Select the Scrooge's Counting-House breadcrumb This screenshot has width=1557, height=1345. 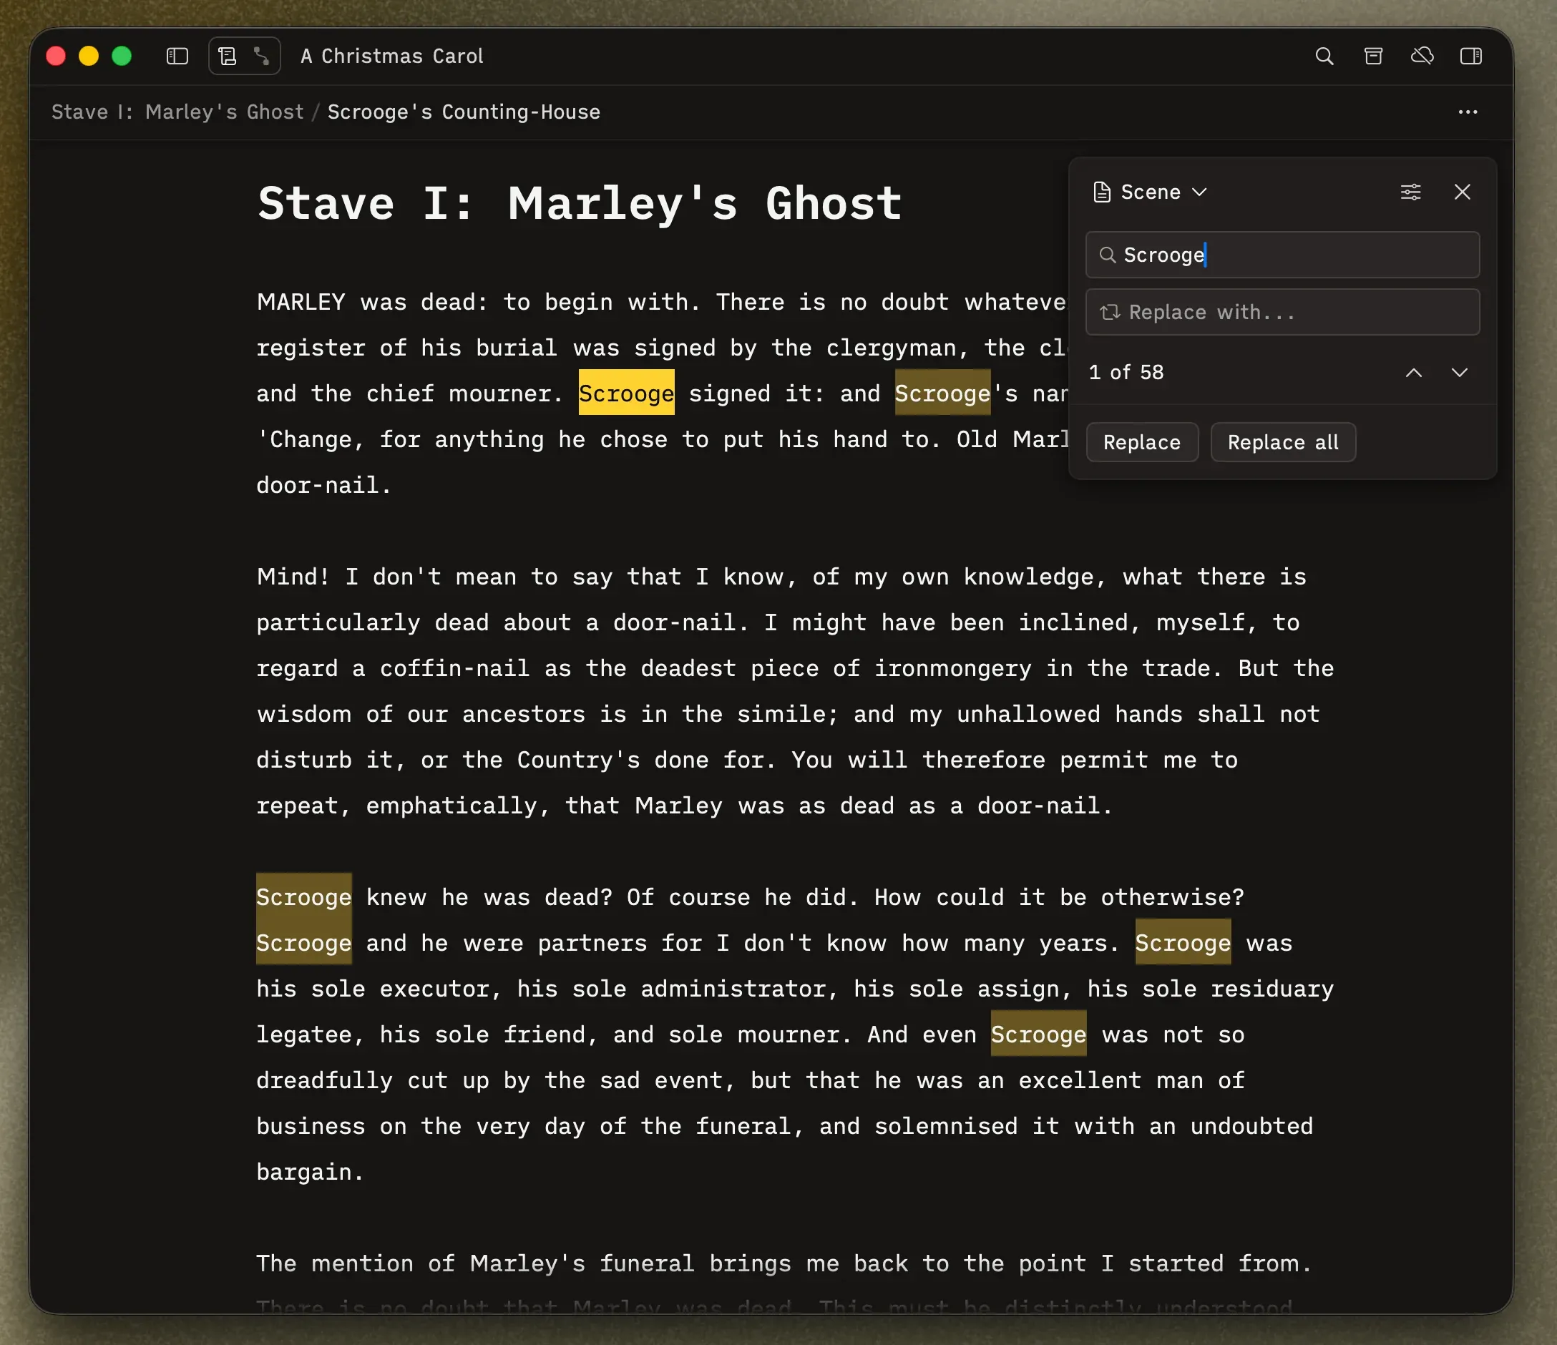464,112
